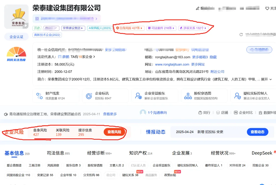This screenshot has width=276, height=185.
Task: Open the 知识产权 tab
Action: [x=141, y=153]
